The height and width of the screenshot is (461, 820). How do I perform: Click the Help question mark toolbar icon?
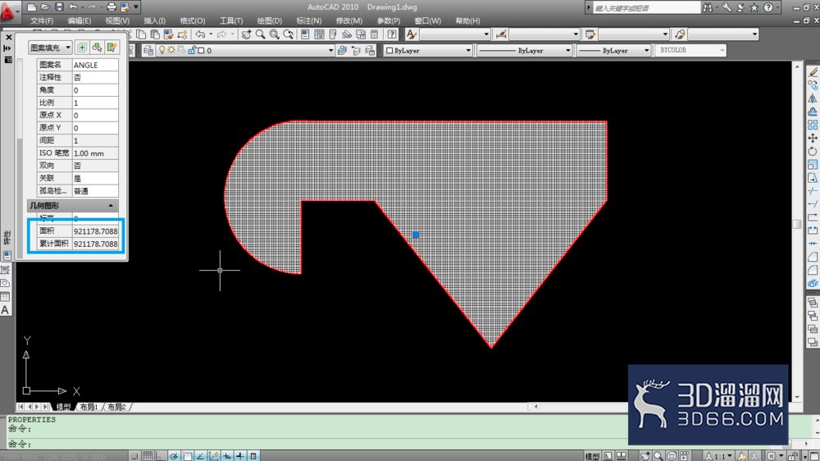click(x=392, y=34)
